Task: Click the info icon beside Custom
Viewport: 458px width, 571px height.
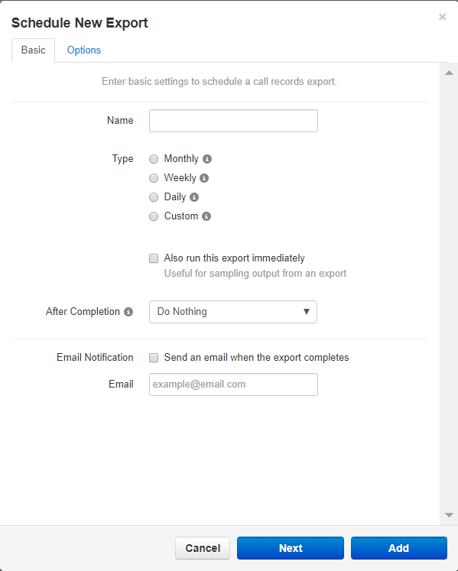Action: point(206,216)
